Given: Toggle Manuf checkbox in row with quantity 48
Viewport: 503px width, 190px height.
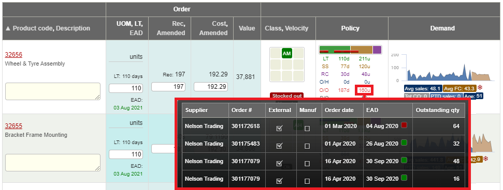Looking at the screenshot, I should 307,164.
